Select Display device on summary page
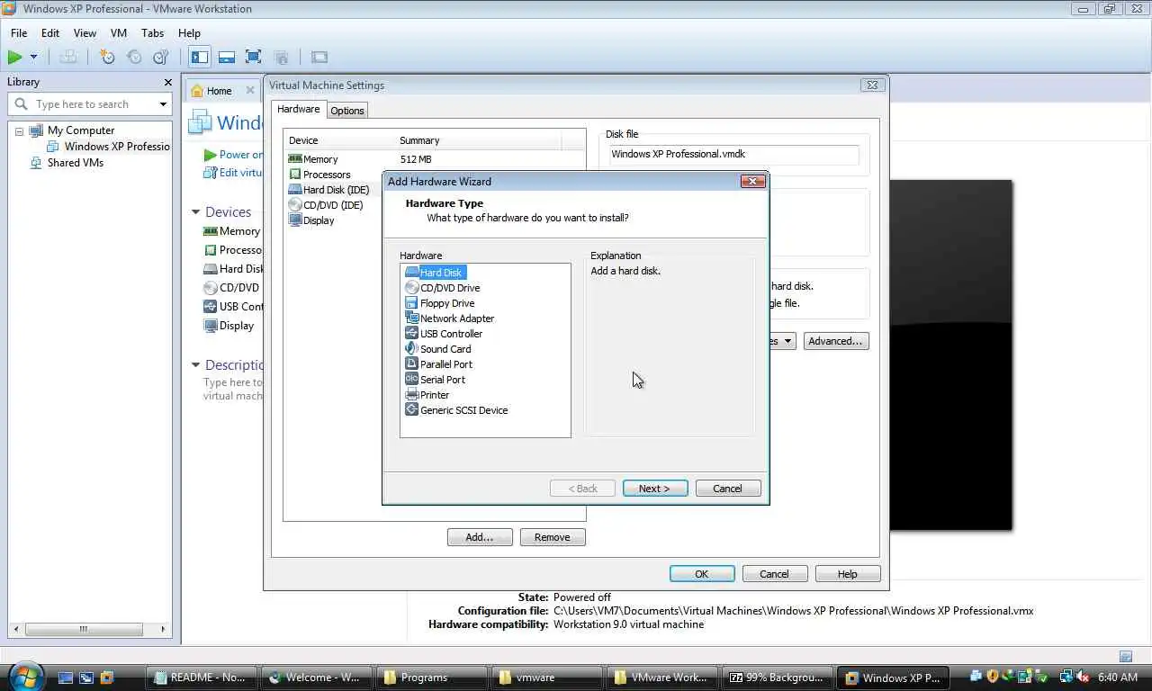The image size is (1152, 691). (x=229, y=326)
